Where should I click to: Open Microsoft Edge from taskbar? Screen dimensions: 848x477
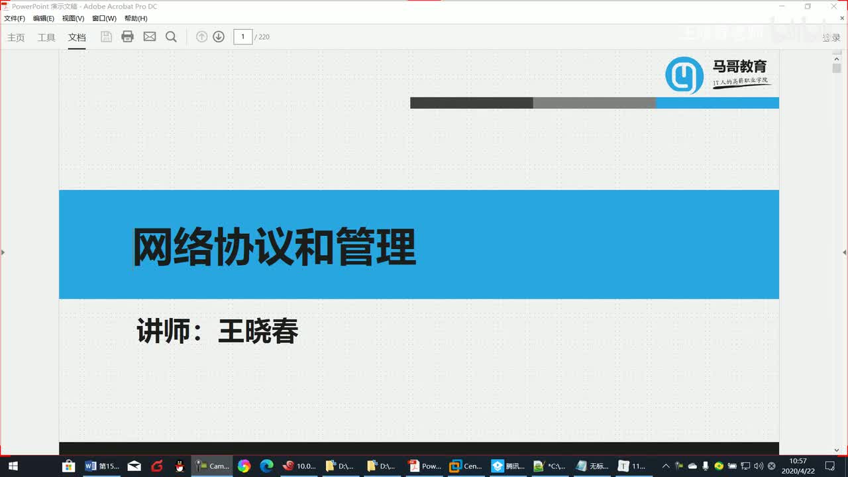pos(266,466)
